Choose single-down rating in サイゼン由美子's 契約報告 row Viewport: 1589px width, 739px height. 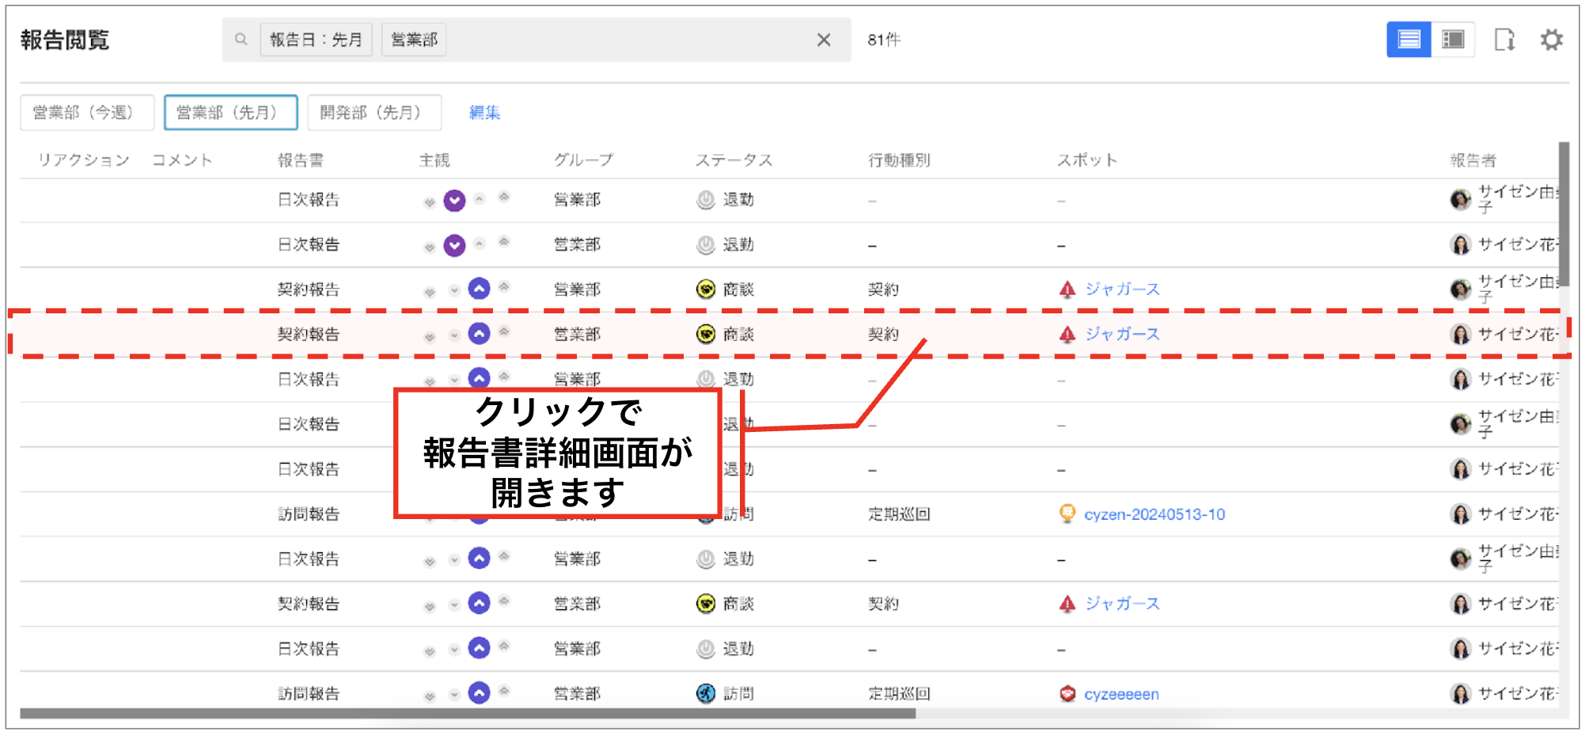[454, 290]
